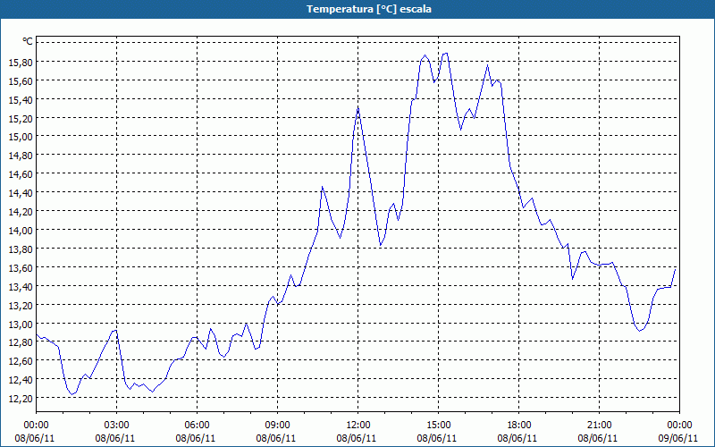Select the 14,00 y-axis value
The height and width of the screenshot is (447, 715).
21,231
